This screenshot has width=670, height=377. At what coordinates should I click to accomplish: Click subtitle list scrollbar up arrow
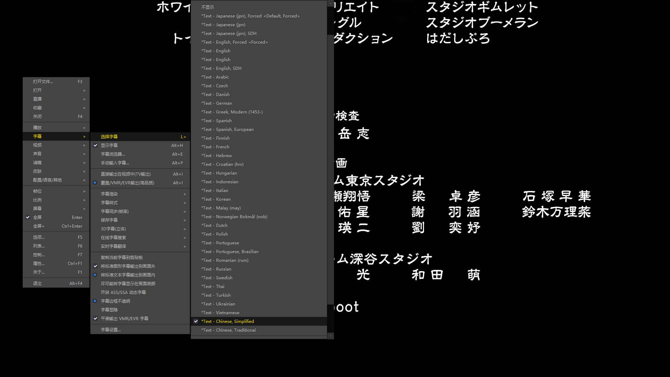330,3
